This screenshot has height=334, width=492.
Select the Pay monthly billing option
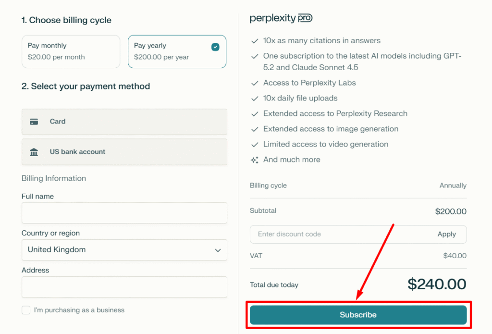71,51
